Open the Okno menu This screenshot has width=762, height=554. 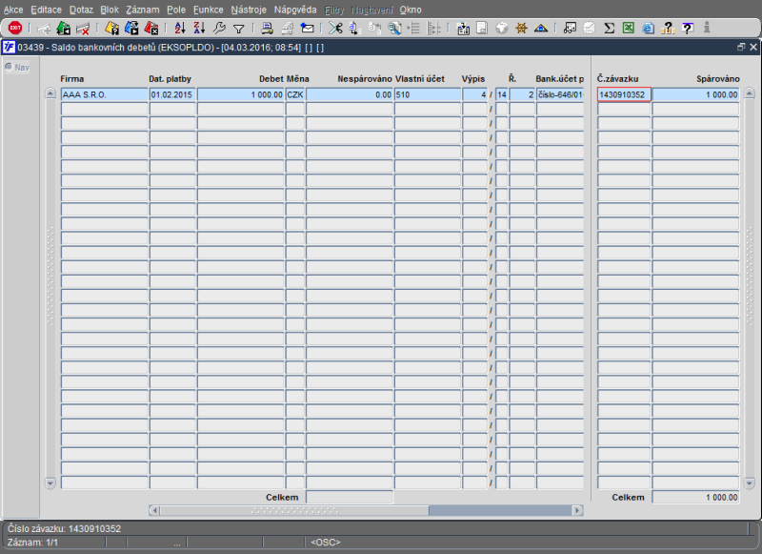[x=411, y=10]
